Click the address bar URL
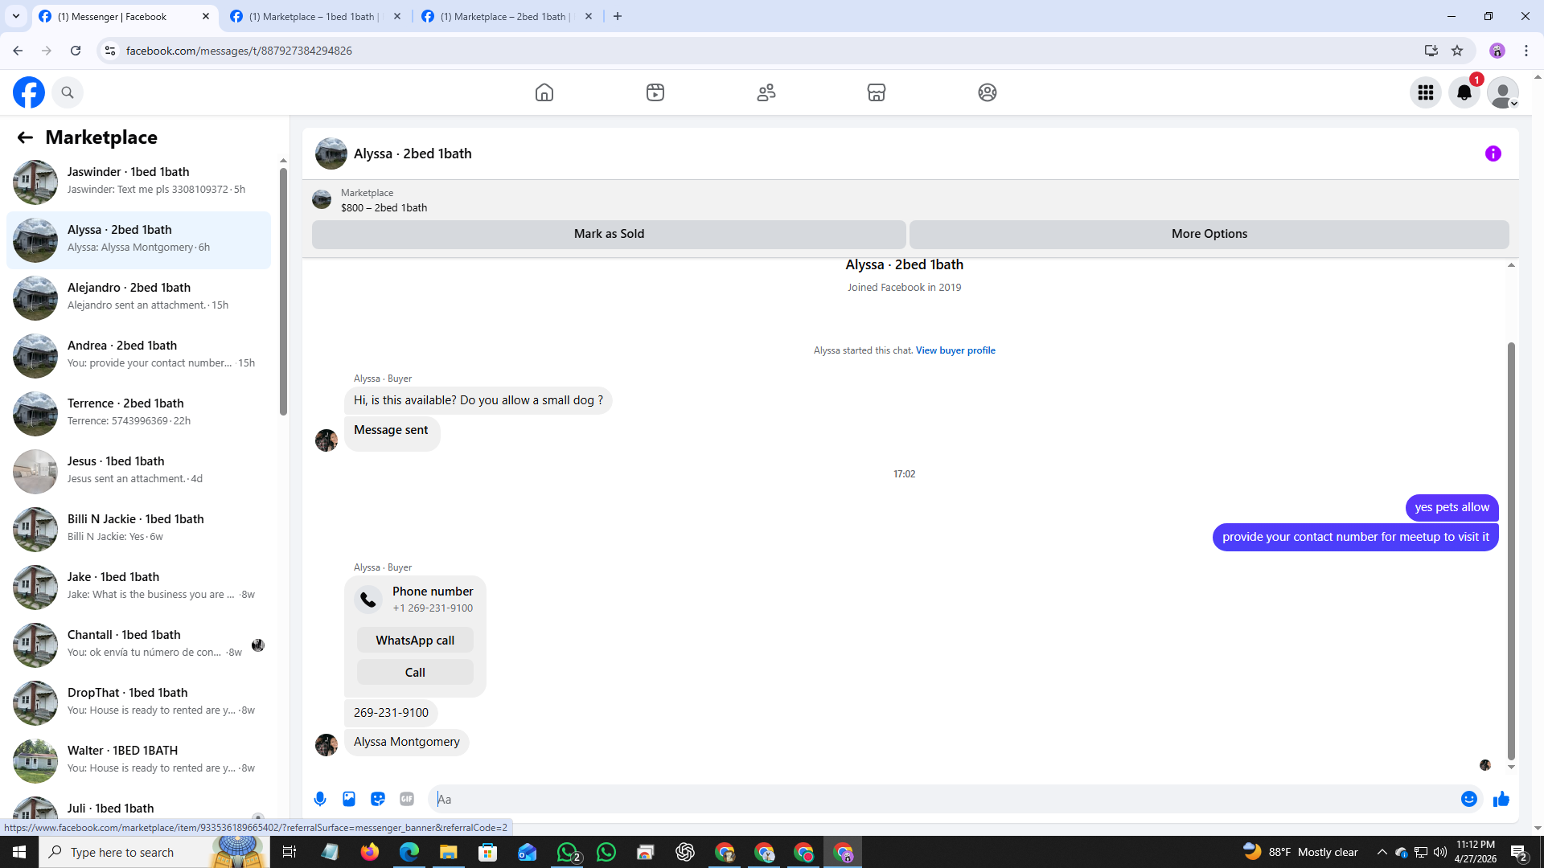Viewport: 1544px width, 868px height. click(x=239, y=51)
